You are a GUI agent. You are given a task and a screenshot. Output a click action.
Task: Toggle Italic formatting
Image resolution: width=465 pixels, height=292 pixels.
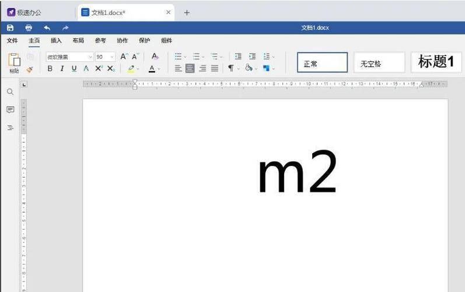tap(62, 68)
